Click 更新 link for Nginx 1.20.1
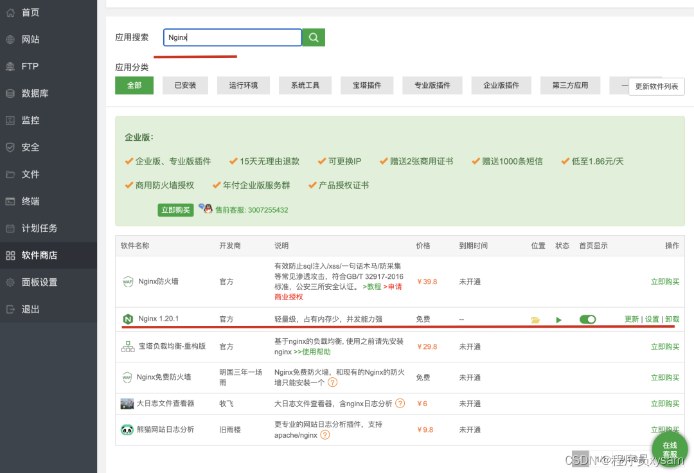This screenshot has width=694, height=473. [x=632, y=319]
